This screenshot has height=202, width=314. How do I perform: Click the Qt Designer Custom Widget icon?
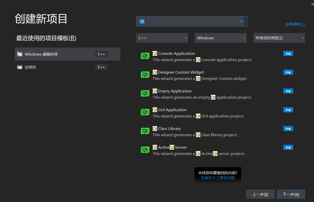click(145, 75)
